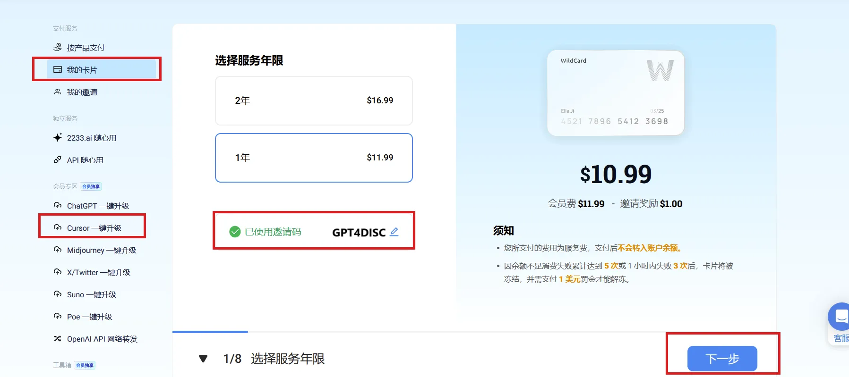Click the 须知 notice heading
Screen dimensions: 849x377
pyautogui.click(x=503, y=230)
